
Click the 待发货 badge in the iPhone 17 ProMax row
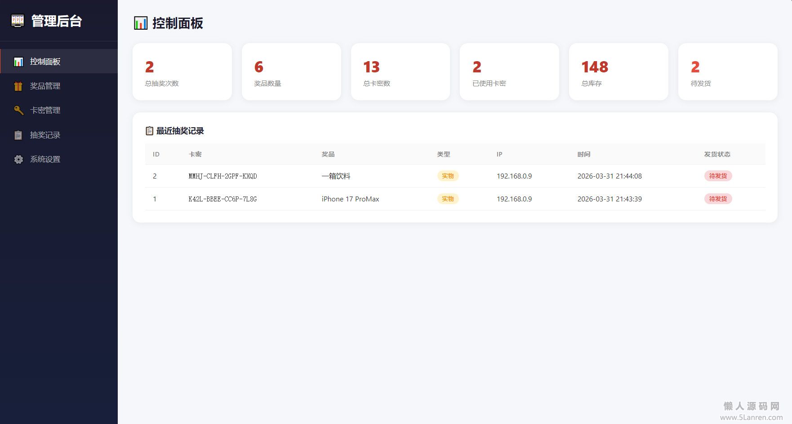[x=718, y=199]
